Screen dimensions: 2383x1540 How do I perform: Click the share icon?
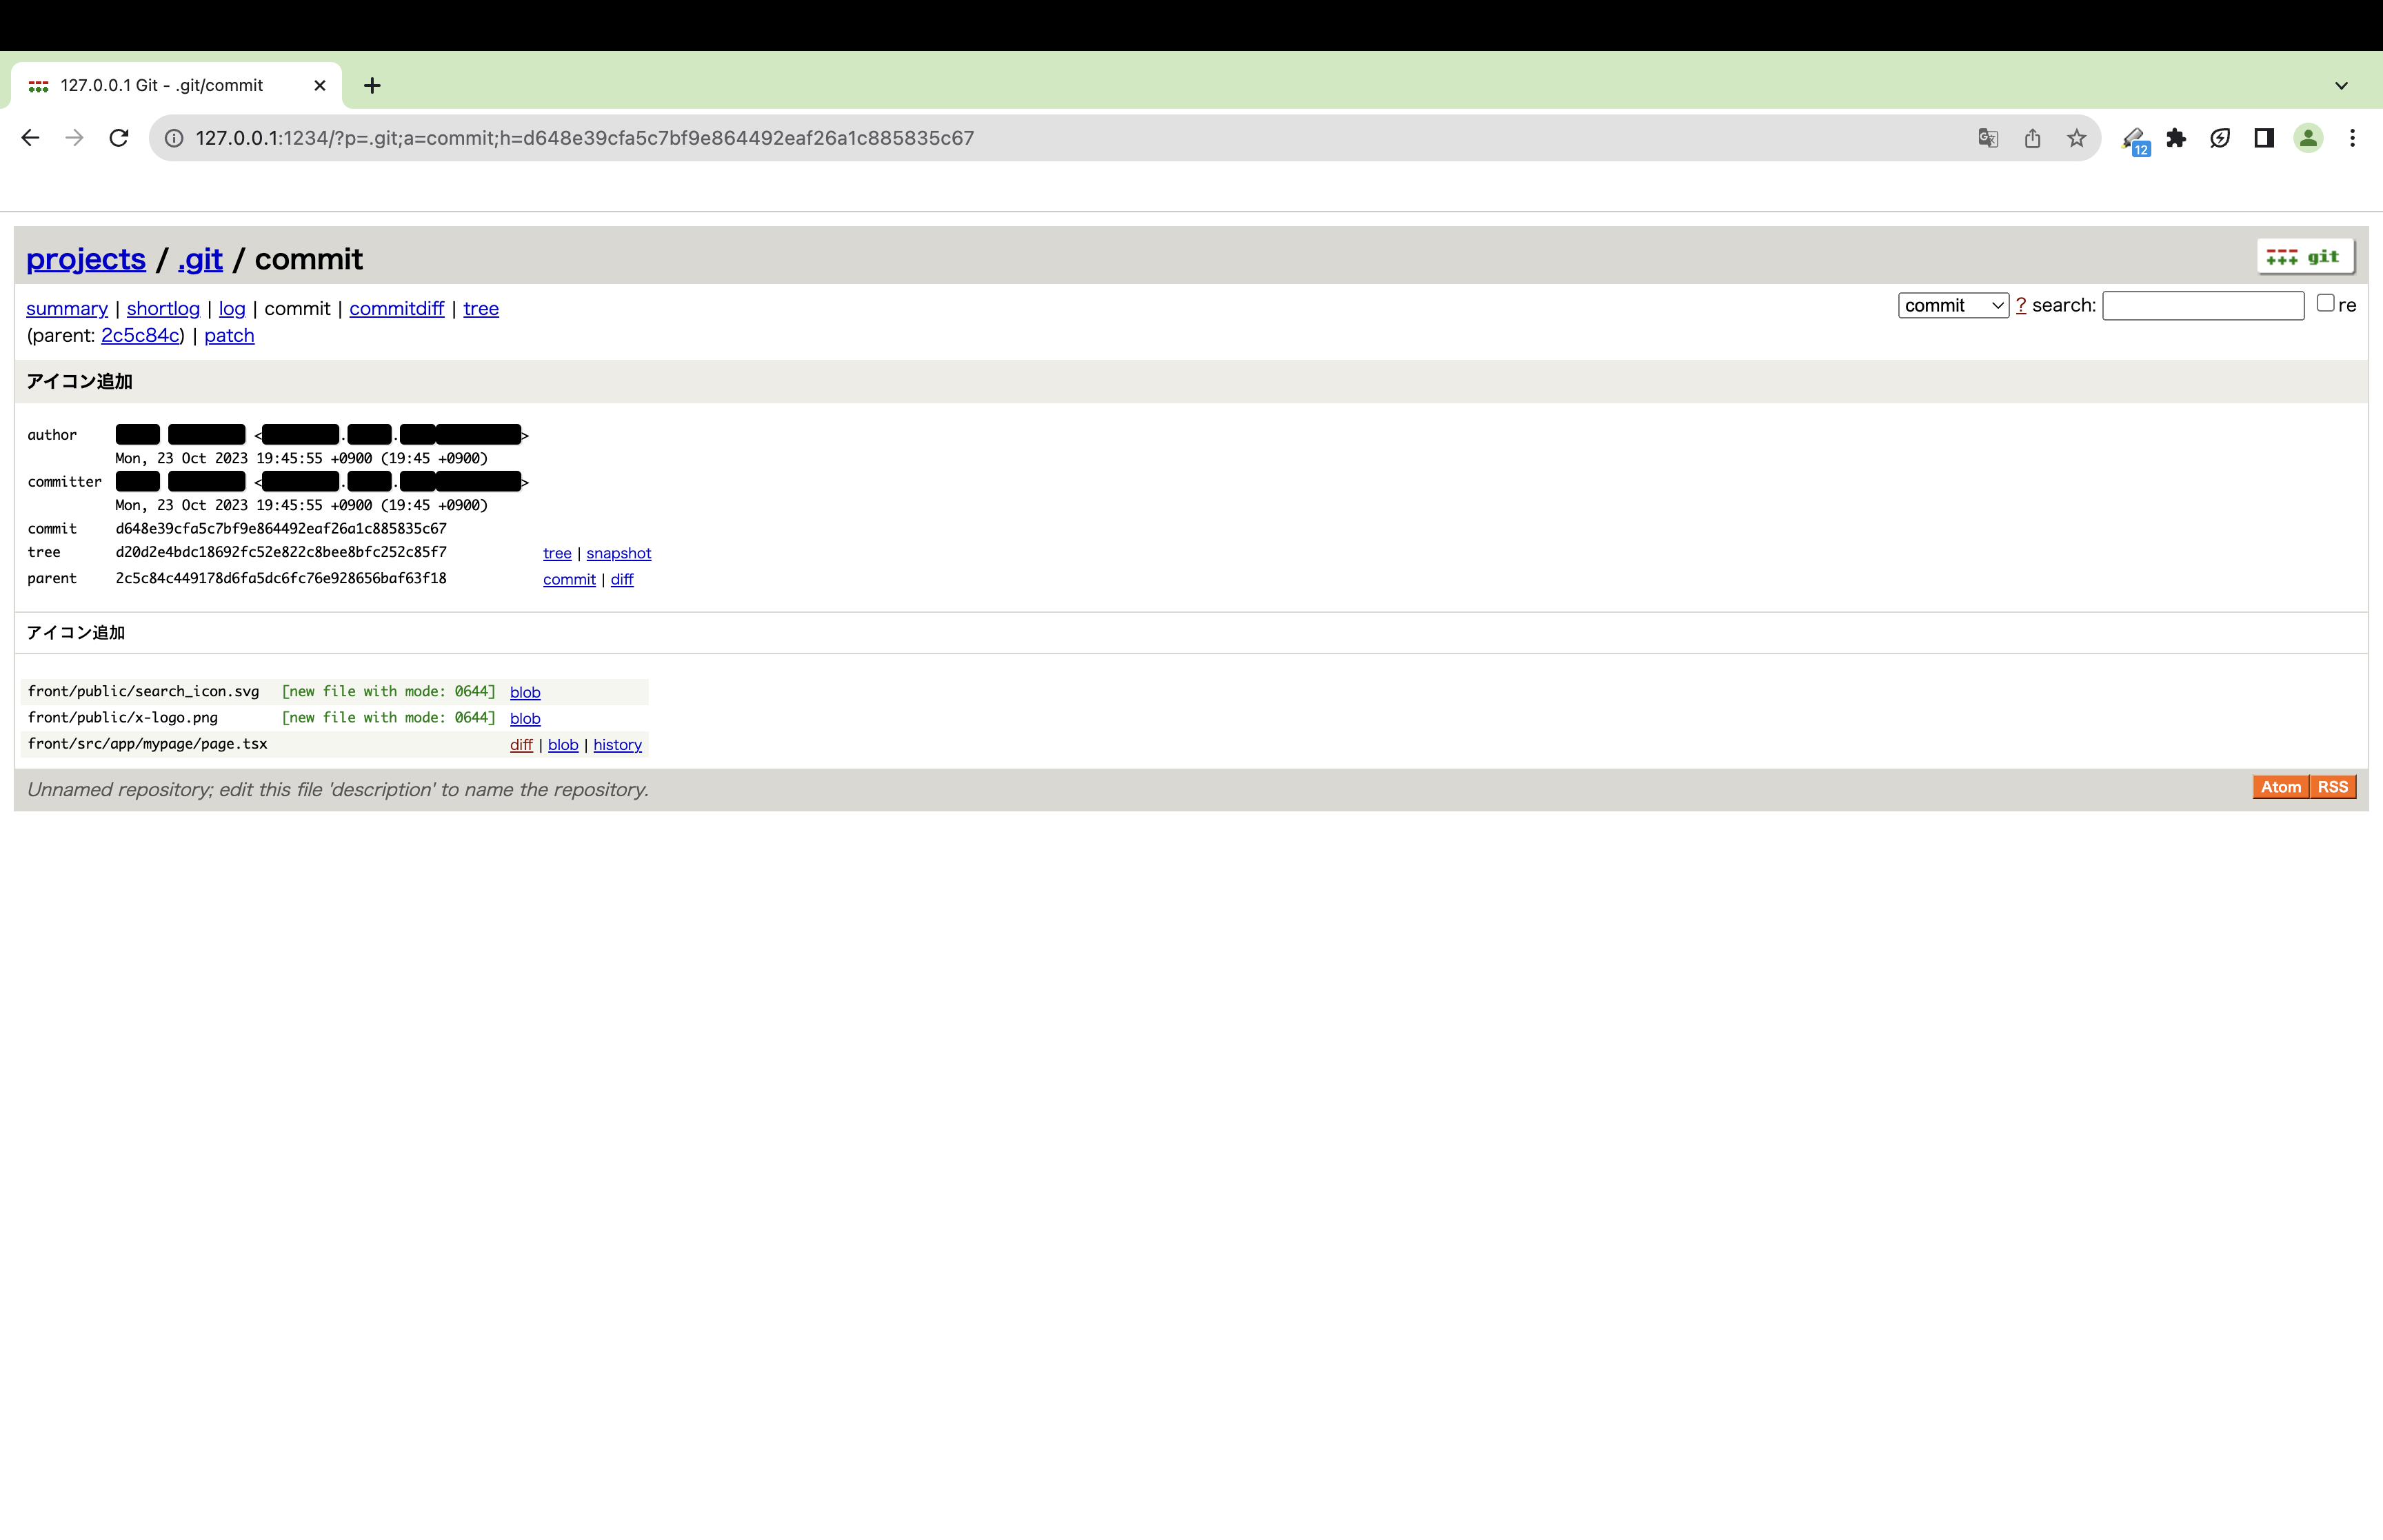2032,138
